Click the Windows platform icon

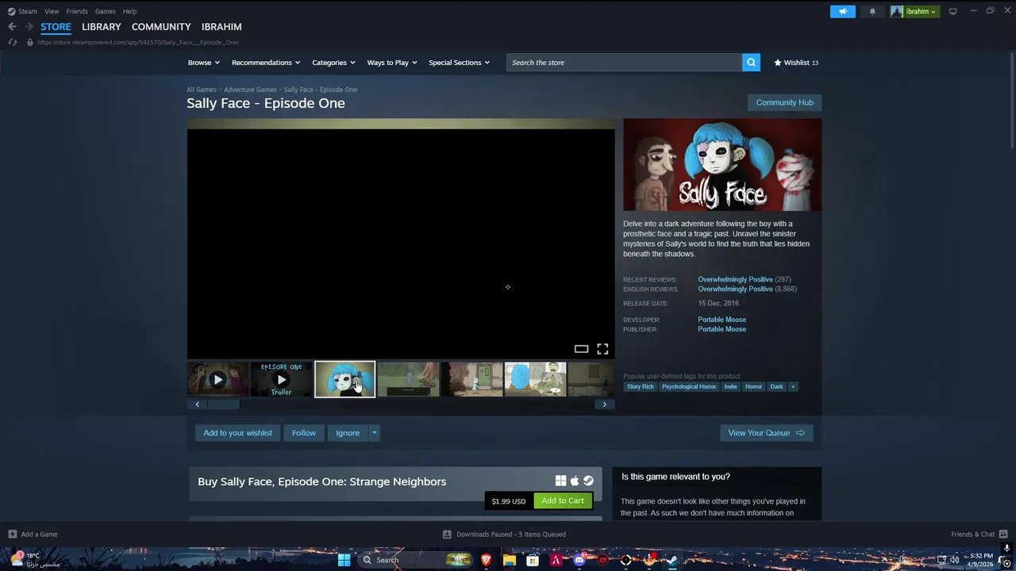[560, 481]
